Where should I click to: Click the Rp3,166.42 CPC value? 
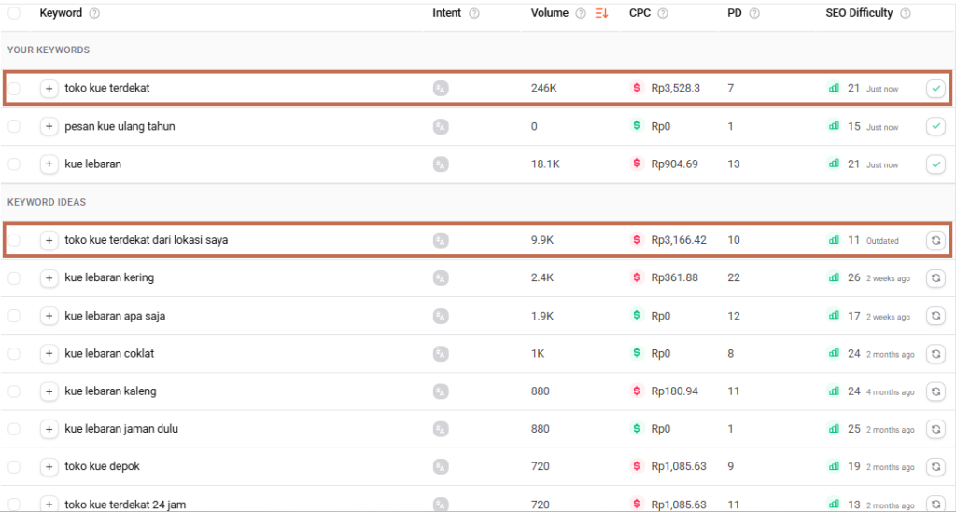[679, 240]
